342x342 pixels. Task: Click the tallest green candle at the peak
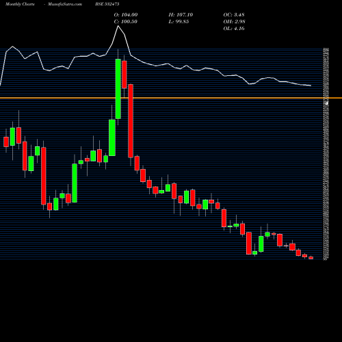point(118,89)
